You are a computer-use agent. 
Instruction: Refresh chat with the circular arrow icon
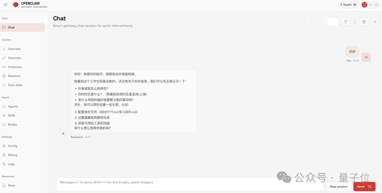point(346,22)
